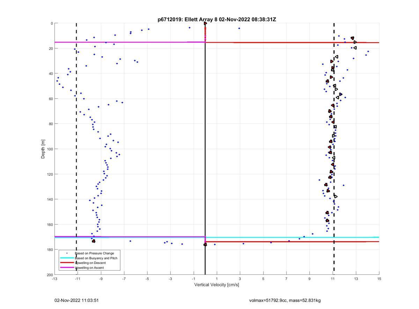Click legend entry "Upwelling on Ascent"

tap(89, 268)
